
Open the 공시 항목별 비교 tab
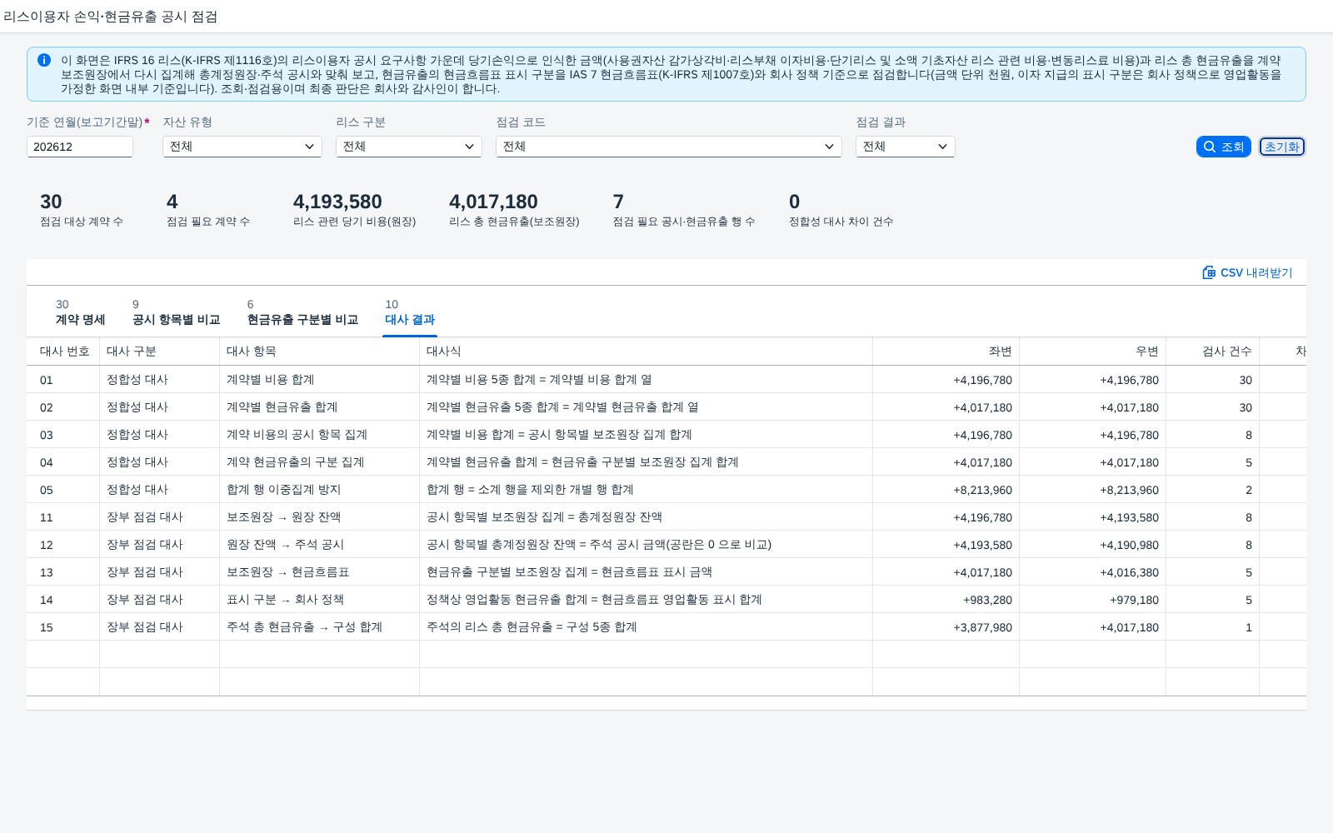click(x=176, y=312)
